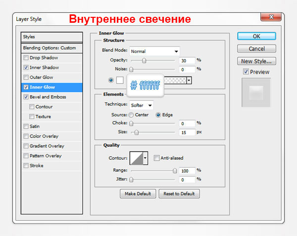Image resolution: width=297 pixels, height=236 pixels.
Task: Click the transparent gradient swatch
Action: 175,80
